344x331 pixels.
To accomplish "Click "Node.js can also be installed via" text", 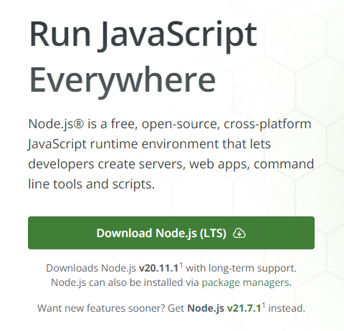I will [125, 282].
